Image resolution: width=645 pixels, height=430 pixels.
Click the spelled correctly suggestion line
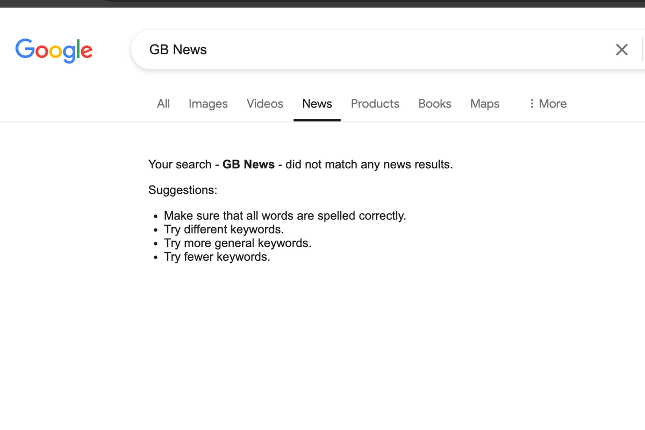[285, 216]
